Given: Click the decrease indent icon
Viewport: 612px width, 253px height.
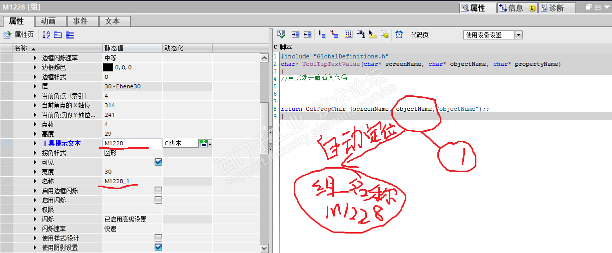Looking at the screenshot, I should point(307,34).
